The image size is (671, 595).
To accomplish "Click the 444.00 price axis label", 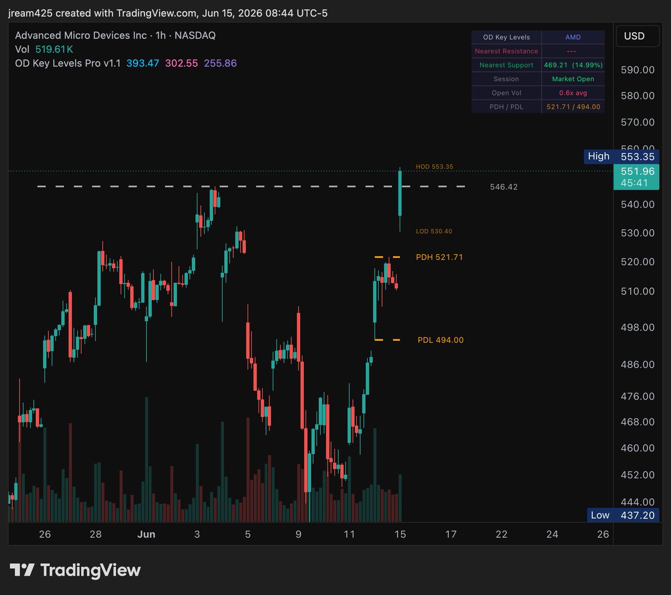I will coord(637,502).
